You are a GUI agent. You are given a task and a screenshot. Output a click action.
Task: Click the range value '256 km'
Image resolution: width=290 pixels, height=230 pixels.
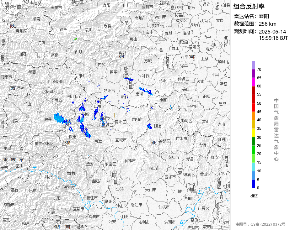268,24
